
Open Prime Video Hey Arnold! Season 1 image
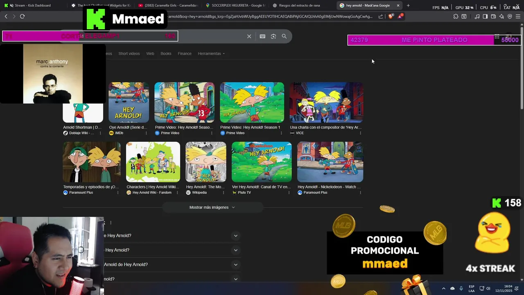[x=252, y=102]
